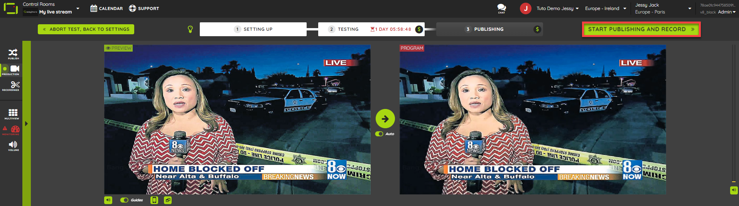The width and height of the screenshot is (739, 206).
Task: Click the Control Rooms label
Action: click(x=39, y=4)
